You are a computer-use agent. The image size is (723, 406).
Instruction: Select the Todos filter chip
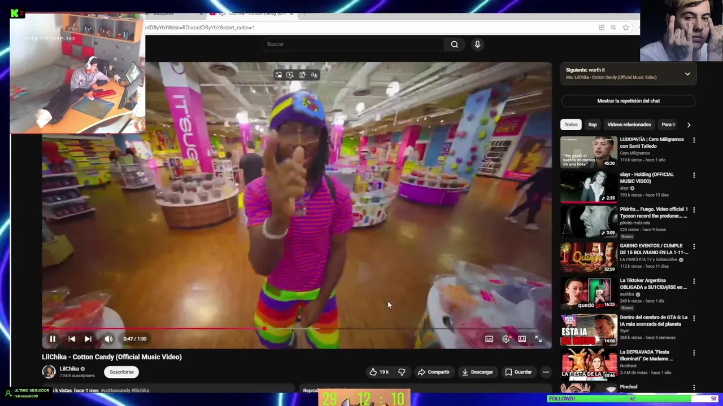click(x=571, y=125)
